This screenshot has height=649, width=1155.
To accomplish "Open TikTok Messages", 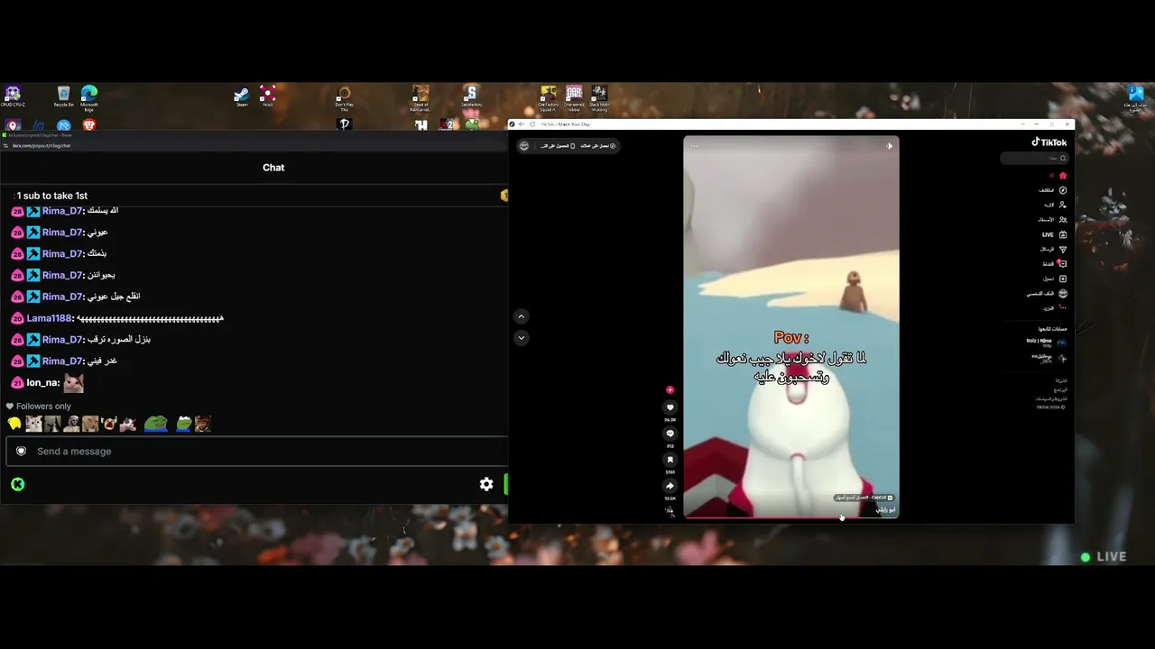I will (x=1054, y=249).
